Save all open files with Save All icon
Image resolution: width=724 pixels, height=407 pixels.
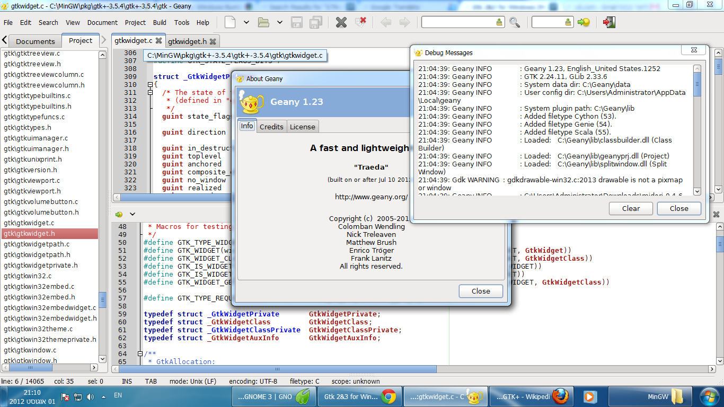(315, 22)
